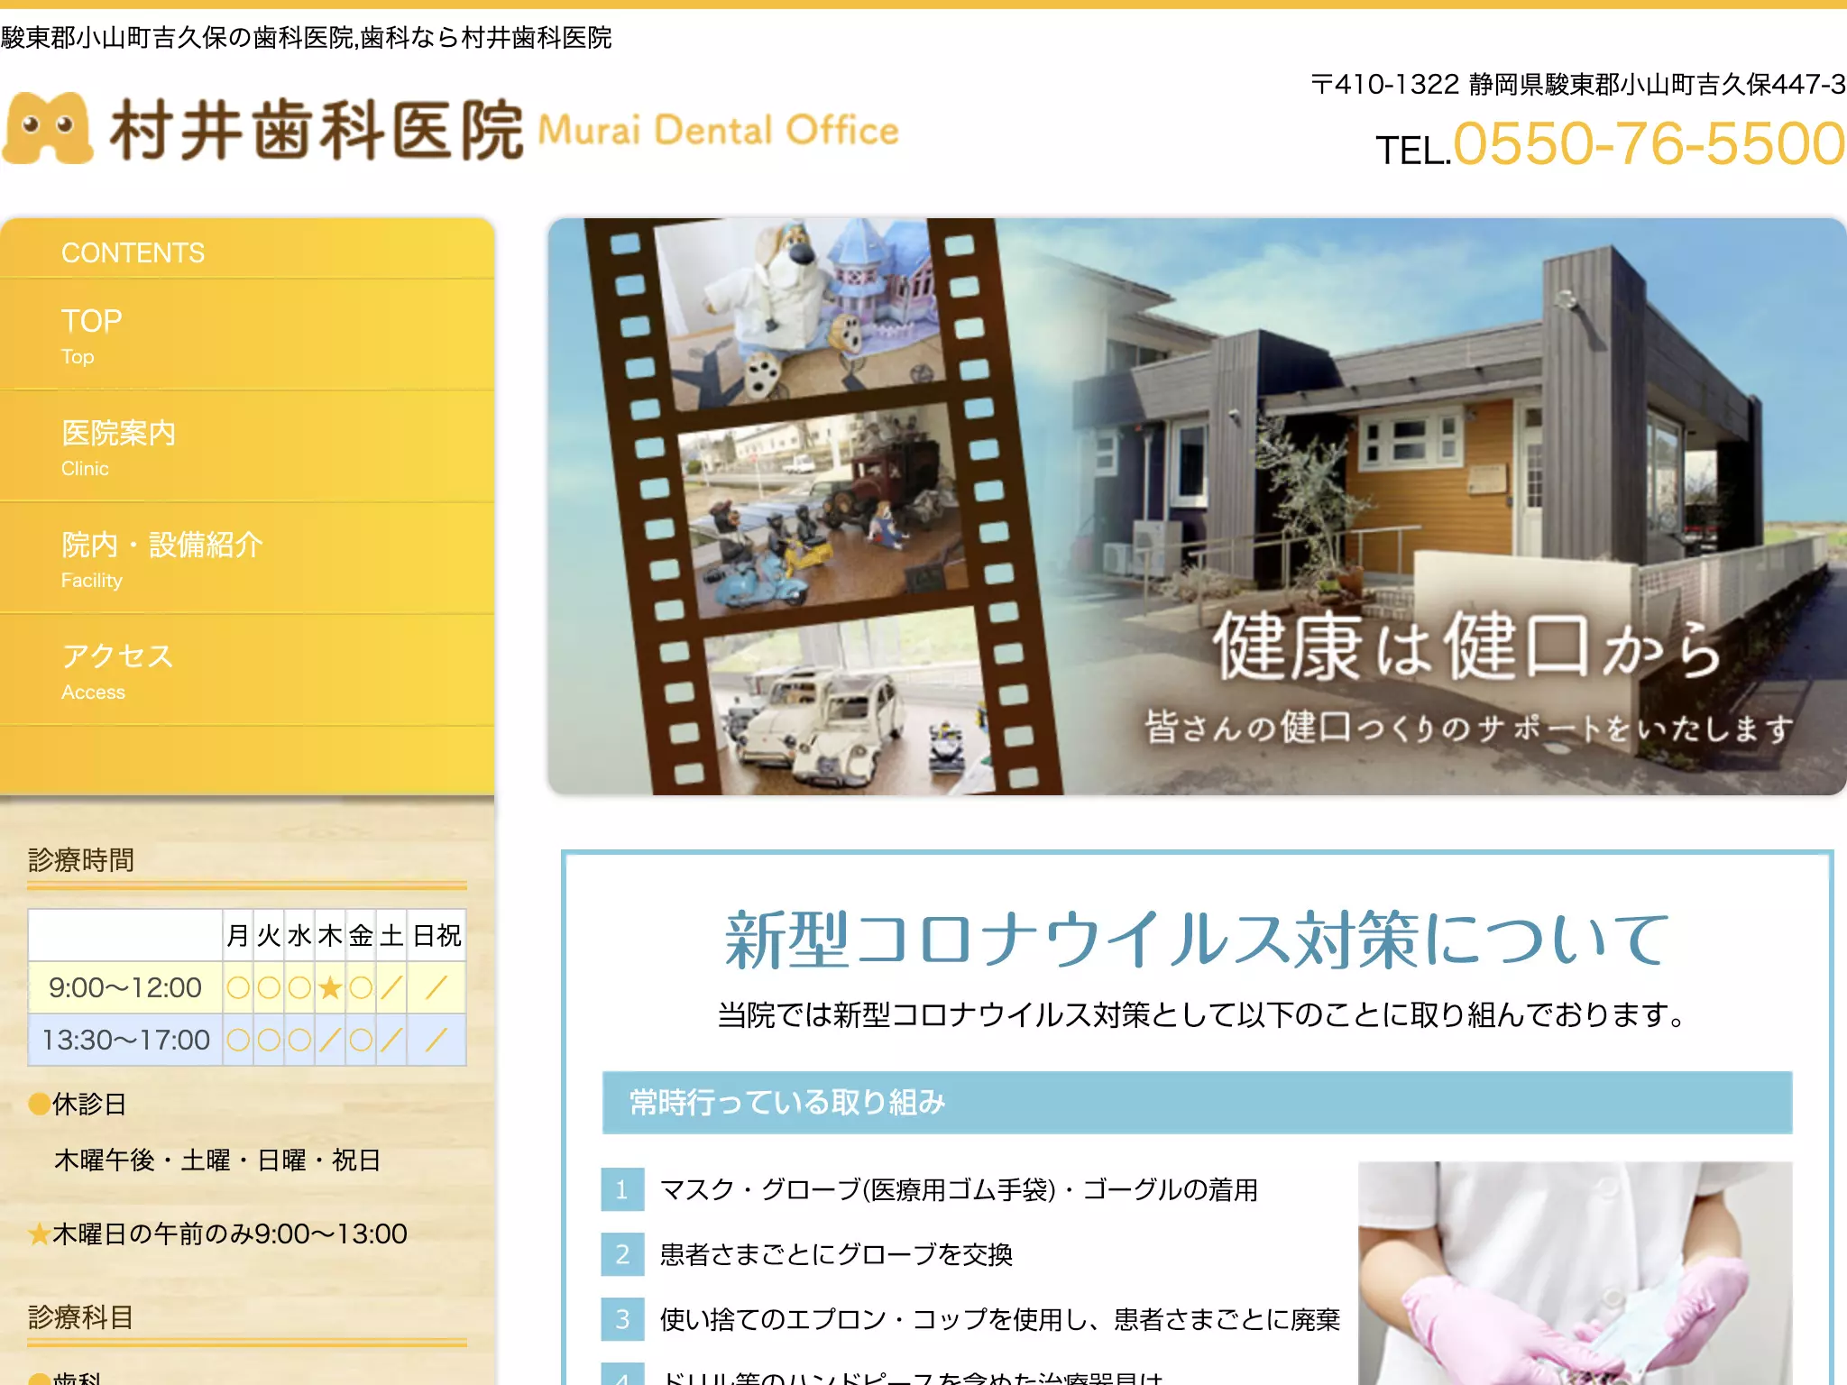Click the number 3 badge for エプロン item

622,1319
